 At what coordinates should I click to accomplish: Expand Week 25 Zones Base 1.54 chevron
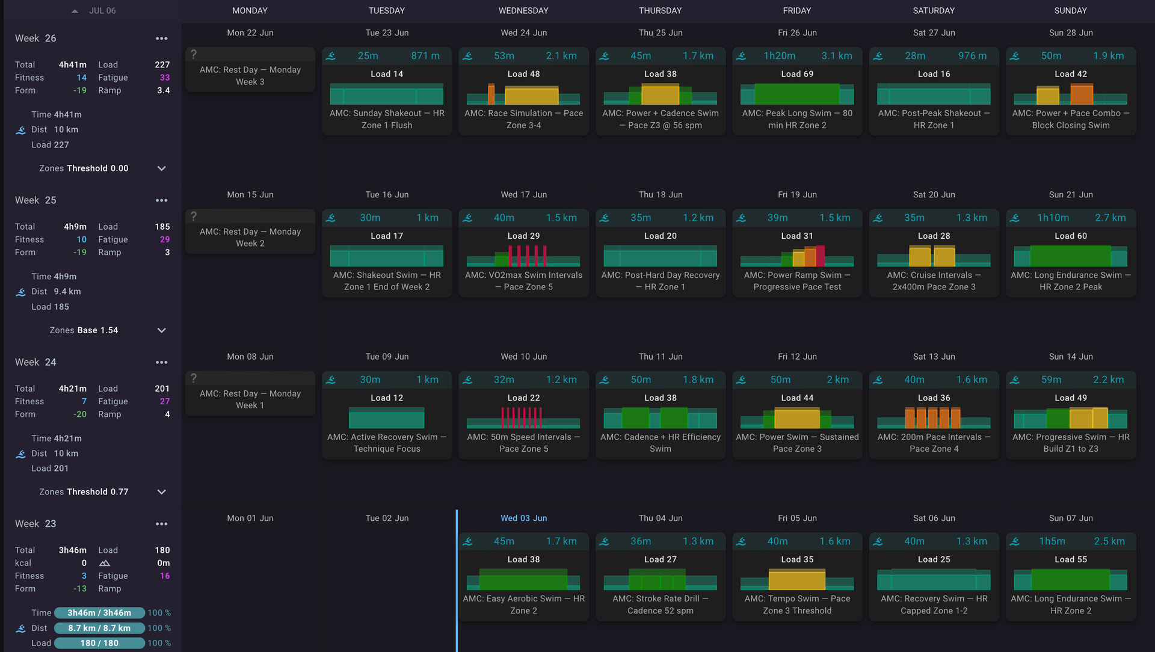click(161, 330)
